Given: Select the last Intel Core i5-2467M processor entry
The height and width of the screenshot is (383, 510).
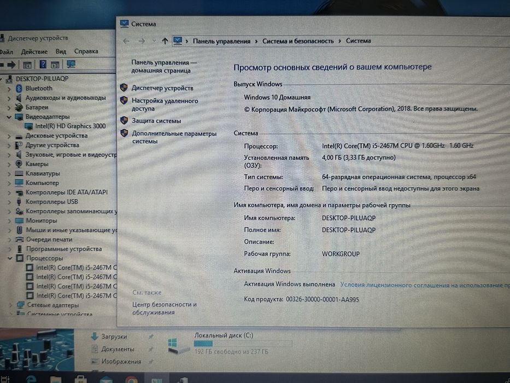Looking at the screenshot, I should click(76, 295).
